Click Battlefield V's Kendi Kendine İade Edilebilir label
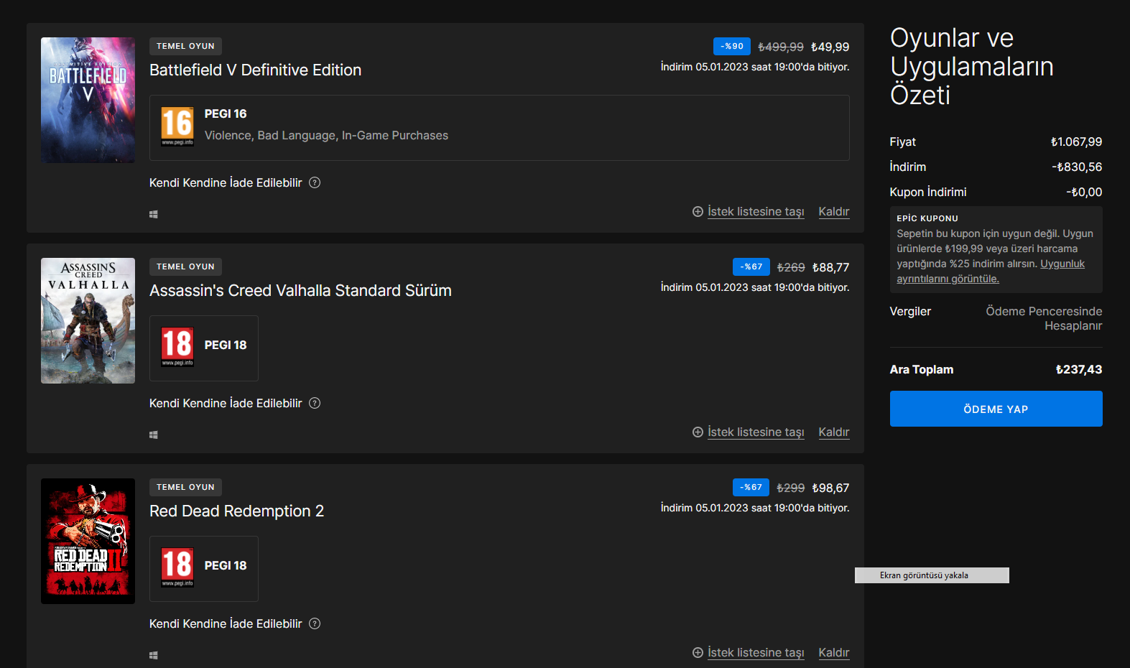1130x668 pixels. click(x=226, y=182)
